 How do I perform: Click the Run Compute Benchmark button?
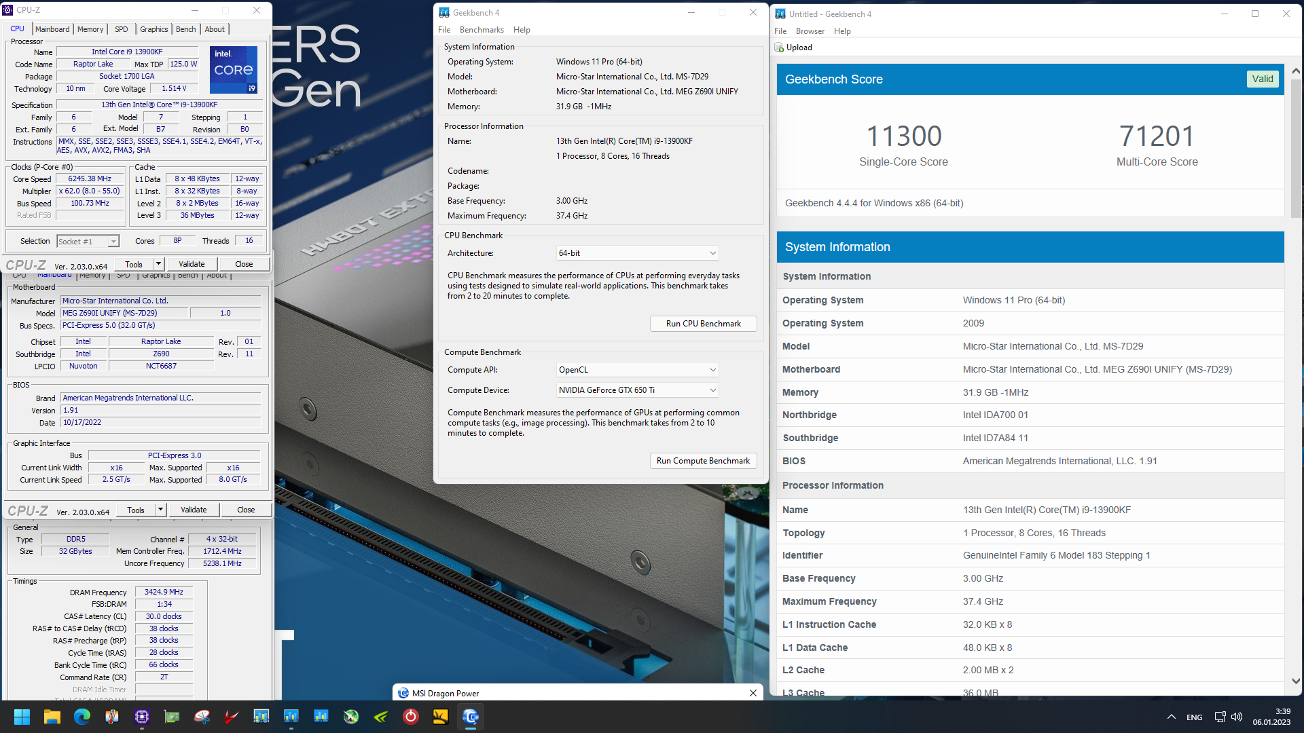704,461
